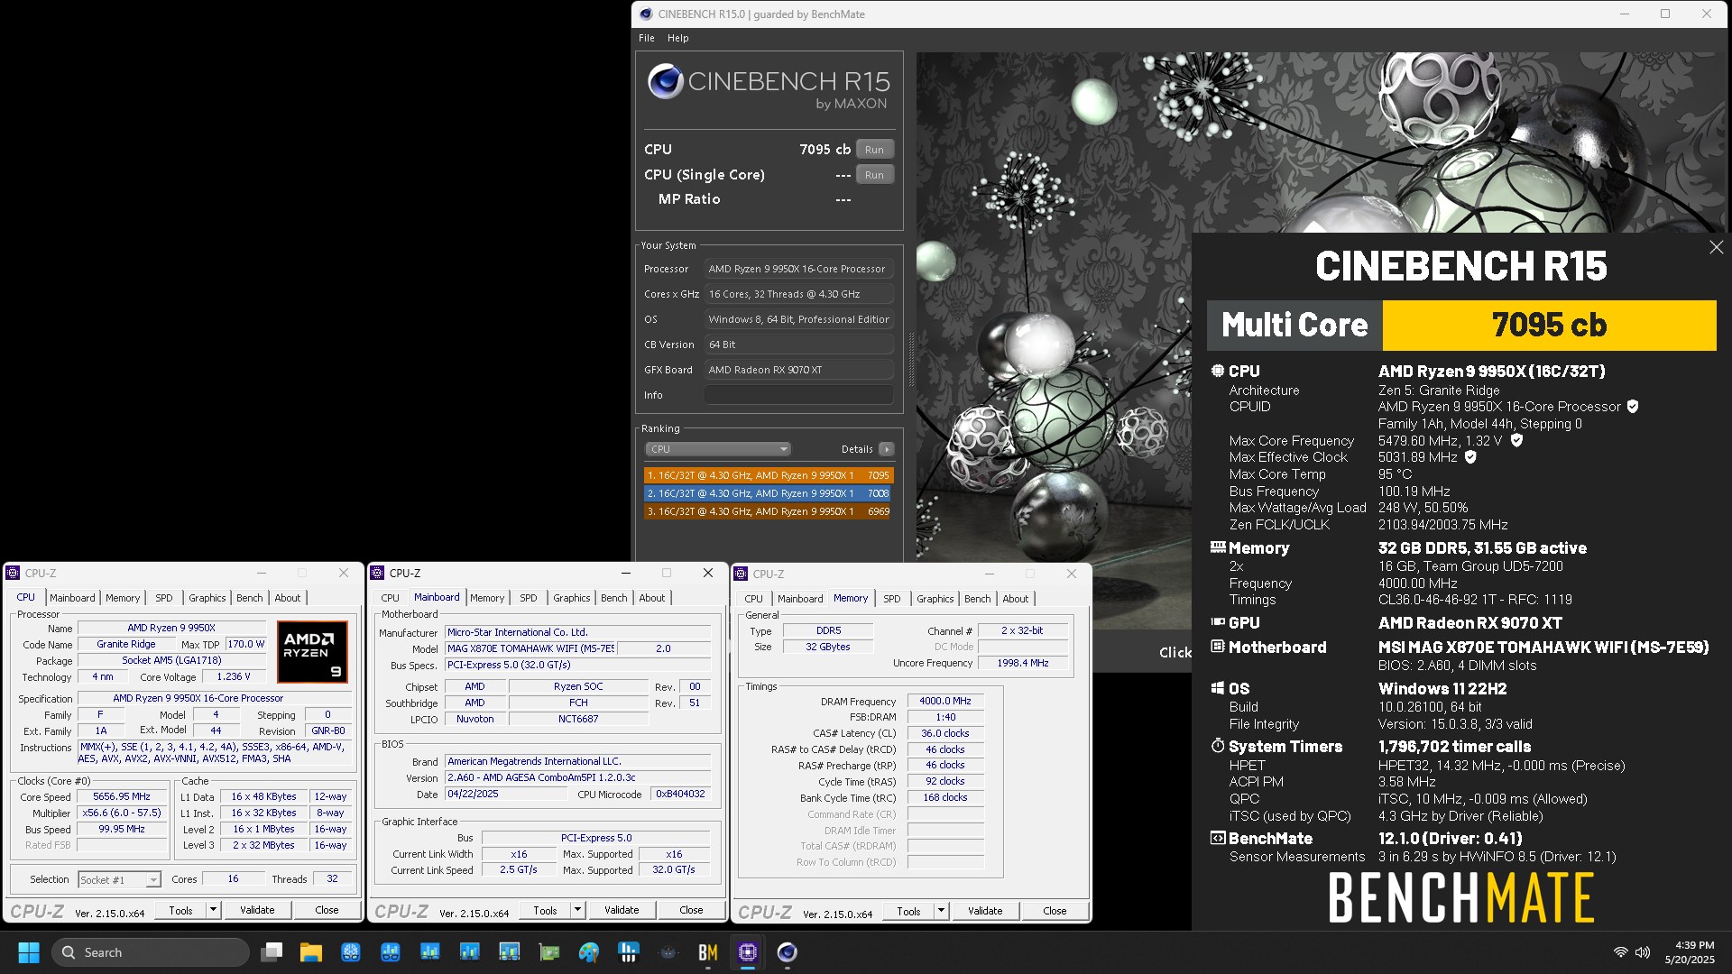Open the Windows Start menu

29,952
